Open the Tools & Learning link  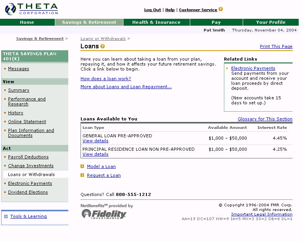point(28,216)
